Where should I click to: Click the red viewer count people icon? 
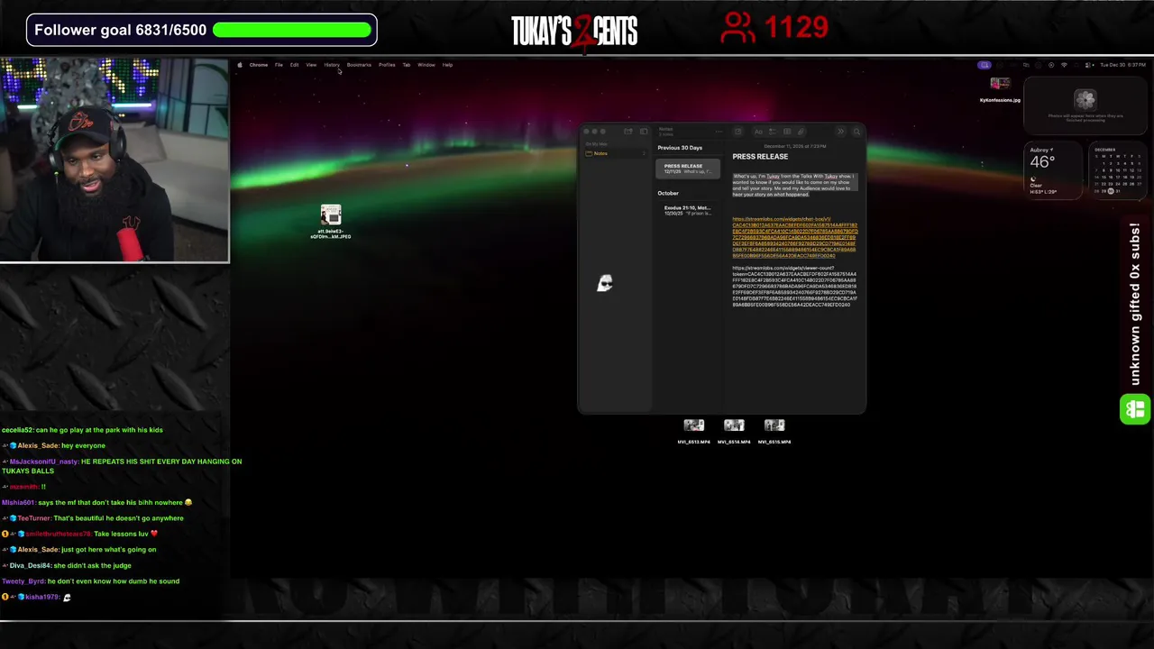pyautogui.click(x=737, y=27)
